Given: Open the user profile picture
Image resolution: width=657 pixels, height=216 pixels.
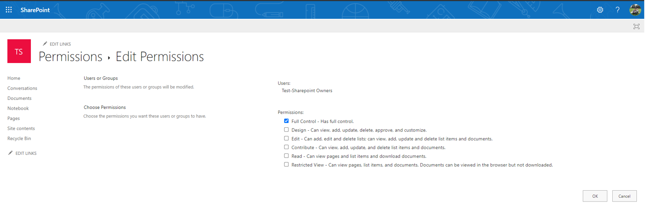Looking at the screenshot, I should (635, 10).
